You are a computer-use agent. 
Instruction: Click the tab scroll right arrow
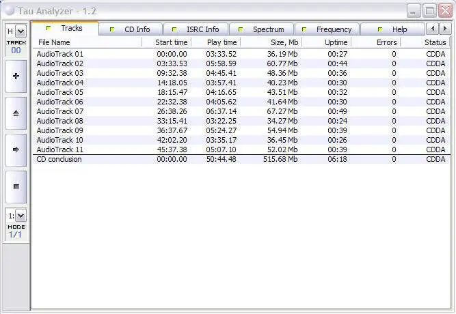444,29
